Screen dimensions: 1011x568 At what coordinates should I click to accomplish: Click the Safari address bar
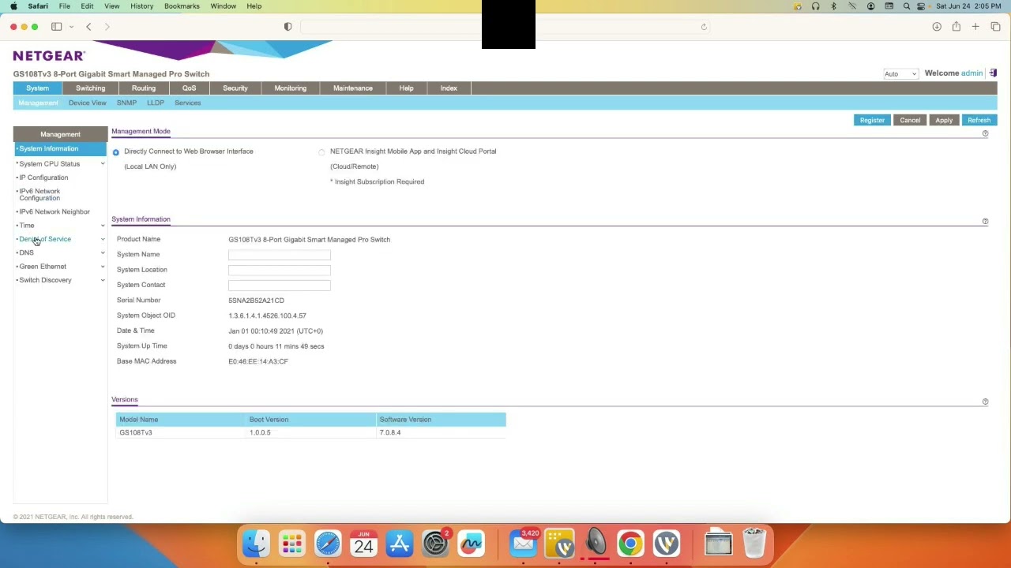click(505, 27)
